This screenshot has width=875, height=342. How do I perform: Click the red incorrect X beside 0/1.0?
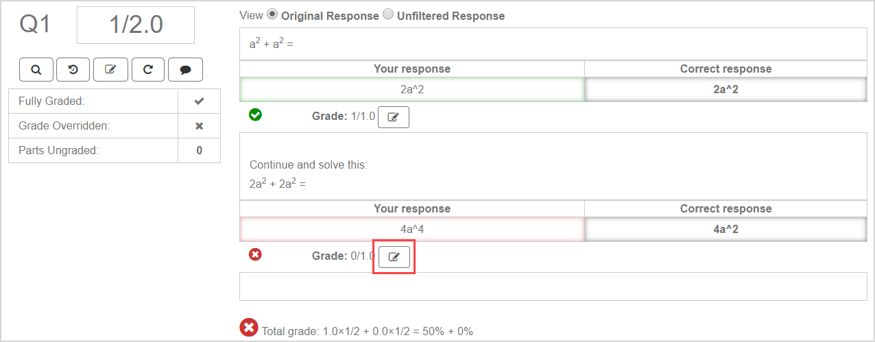point(255,255)
